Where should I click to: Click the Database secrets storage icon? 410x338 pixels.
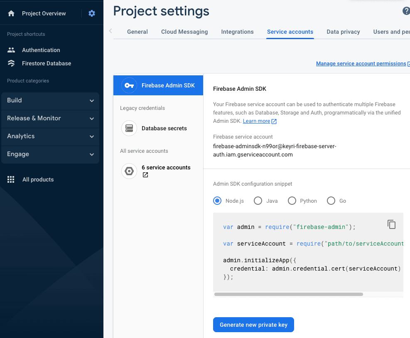tap(129, 128)
